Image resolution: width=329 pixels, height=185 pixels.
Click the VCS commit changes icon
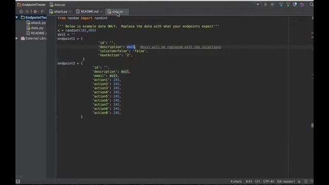point(288,5)
